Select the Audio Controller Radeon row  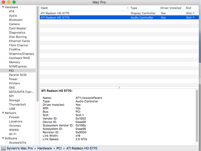(119, 17)
